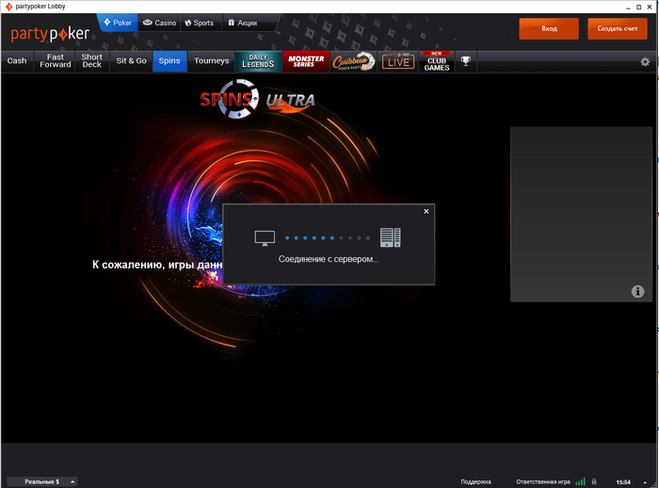The image size is (659, 488).
Task: Click the server tower icon in dialog
Action: tap(390, 237)
